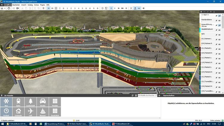Screen dimensions: 224x126
Task: Switch to the 3D view
Action: 49,8
